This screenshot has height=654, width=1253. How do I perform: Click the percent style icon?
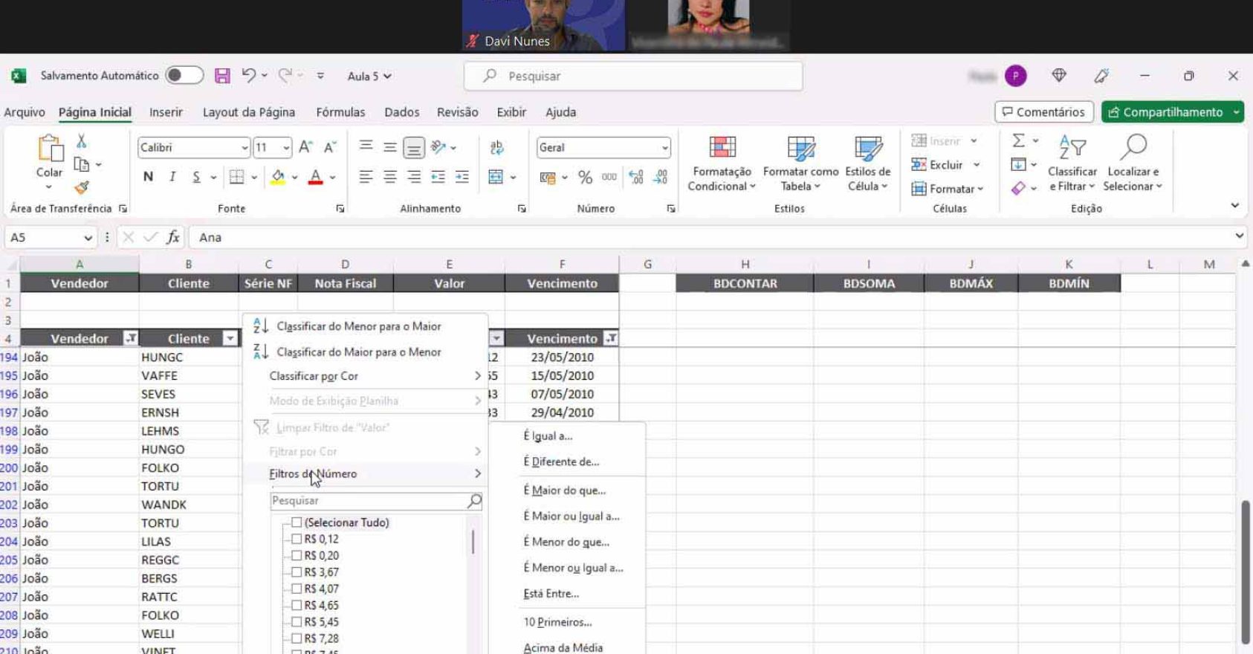tap(585, 178)
